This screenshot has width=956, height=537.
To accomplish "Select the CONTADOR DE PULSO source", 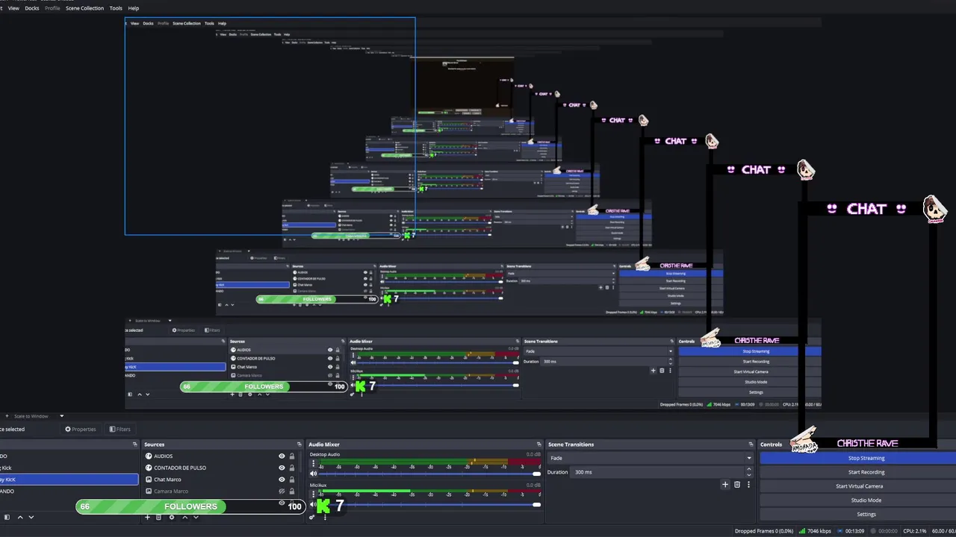I will tap(220, 468).
